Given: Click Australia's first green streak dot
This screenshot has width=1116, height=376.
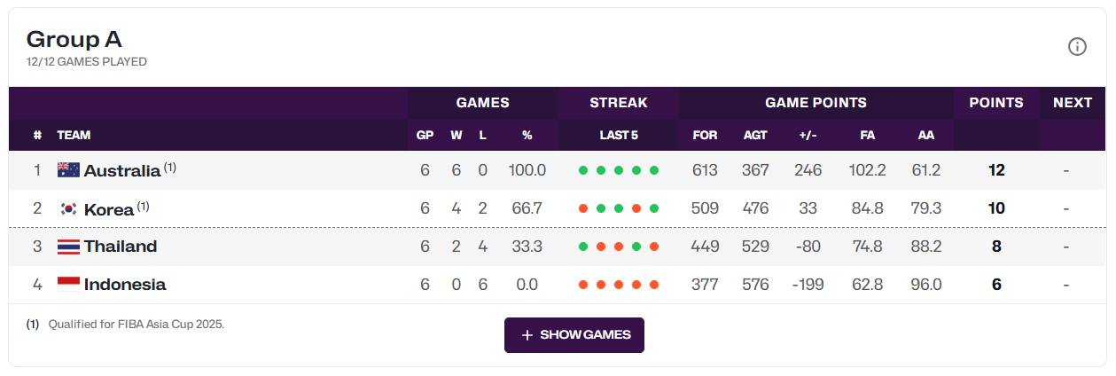Looking at the screenshot, I should [583, 170].
